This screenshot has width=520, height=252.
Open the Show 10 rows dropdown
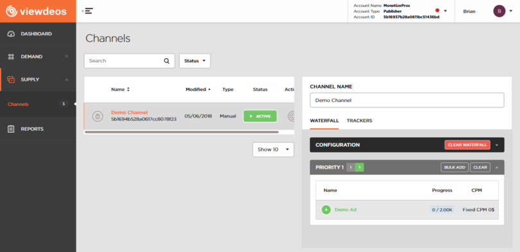(x=273, y=149)
